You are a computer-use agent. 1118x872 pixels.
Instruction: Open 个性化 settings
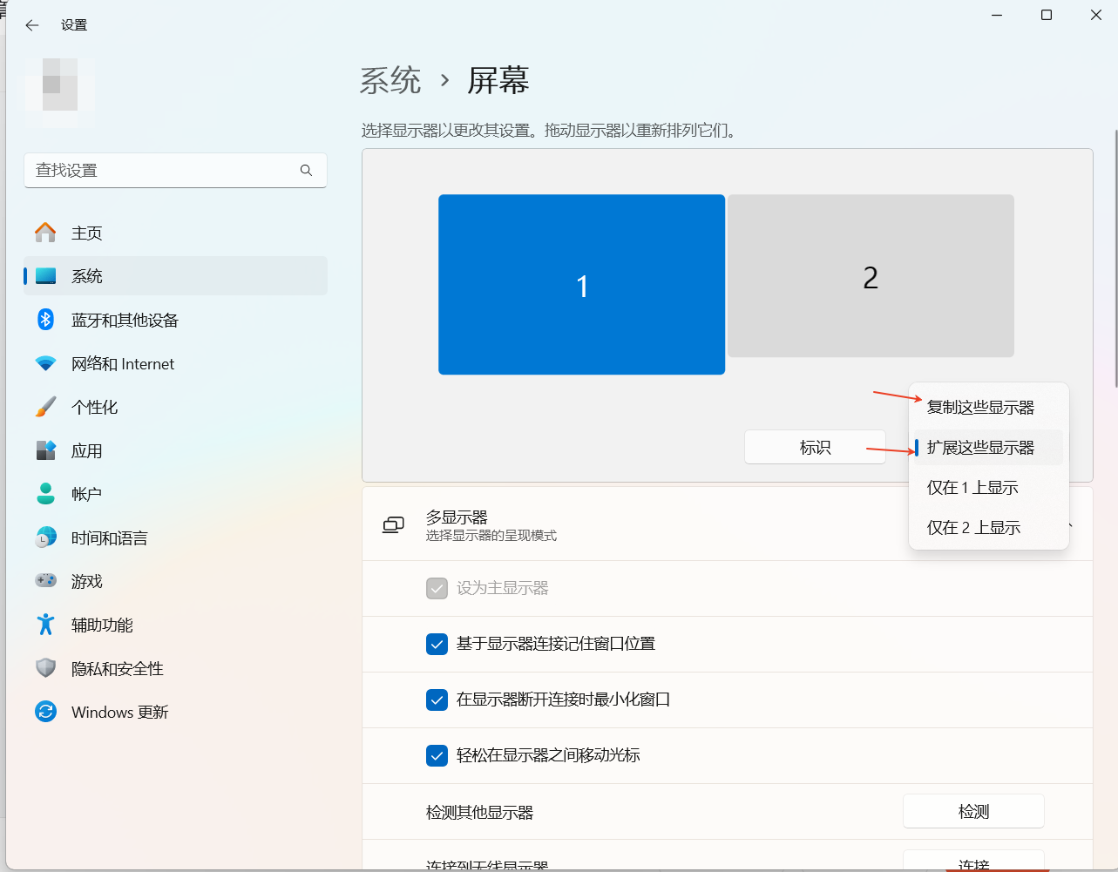coord(175,407)
